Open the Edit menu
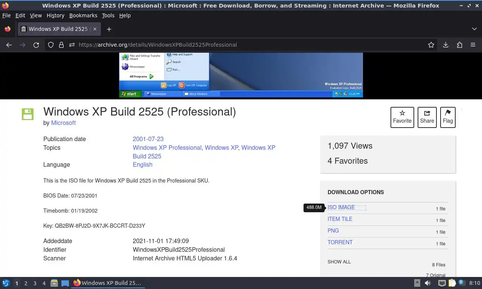482x289 pixels. pos(20,15)
